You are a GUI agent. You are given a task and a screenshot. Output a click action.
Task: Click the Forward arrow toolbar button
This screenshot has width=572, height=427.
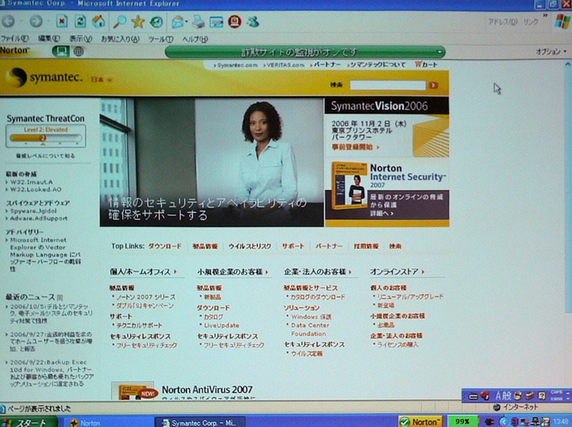[x=36, y=21]
